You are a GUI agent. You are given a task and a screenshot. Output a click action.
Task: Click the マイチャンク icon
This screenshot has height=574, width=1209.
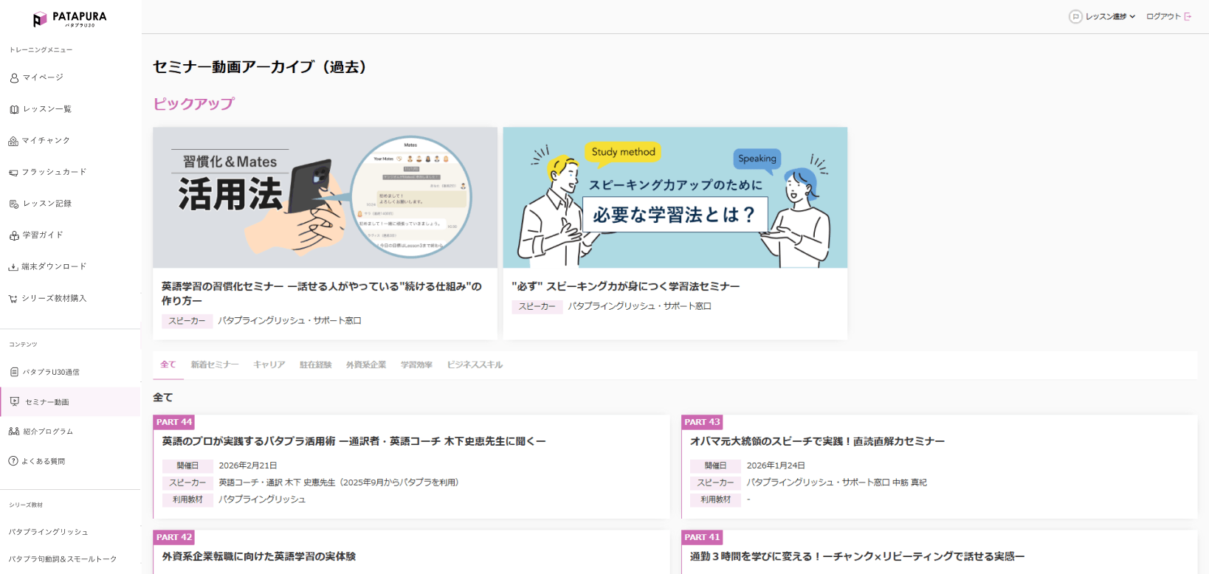(13, 141)
